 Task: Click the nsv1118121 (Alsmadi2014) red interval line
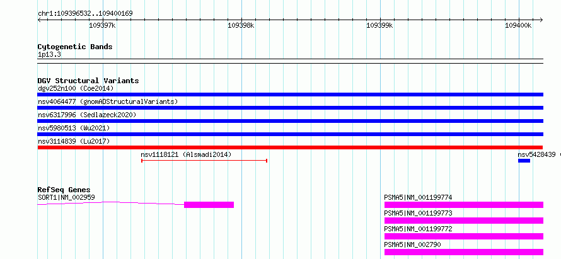coord(204,161)
